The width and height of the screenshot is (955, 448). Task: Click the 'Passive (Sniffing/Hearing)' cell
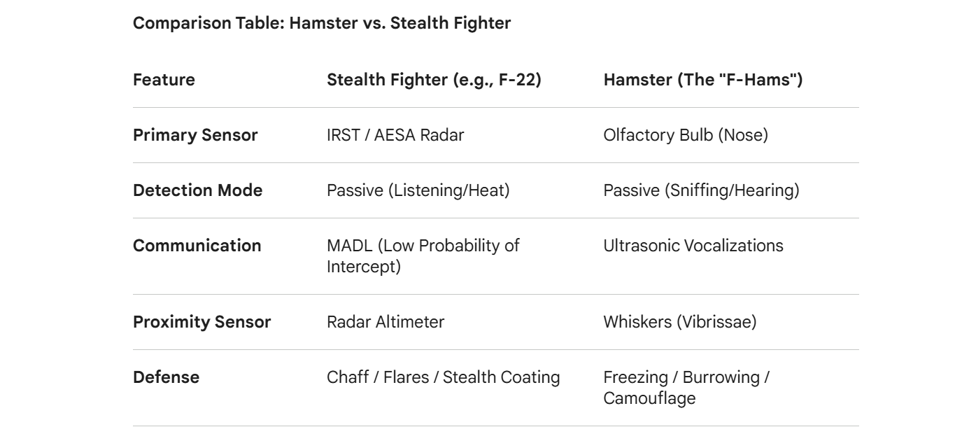(x=701, y=190)
